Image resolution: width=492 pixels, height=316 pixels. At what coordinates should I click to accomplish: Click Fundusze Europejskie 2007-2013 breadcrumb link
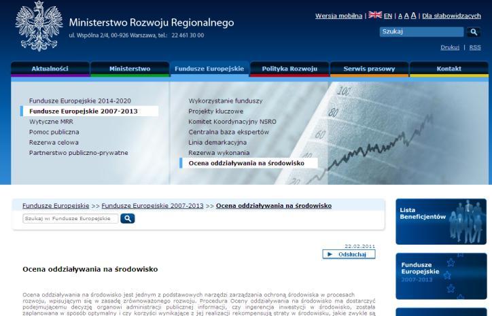click(x=152, y=205)
